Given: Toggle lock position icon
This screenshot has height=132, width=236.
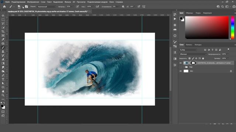Looking at the screenshot, I should click(x=196, y=58).
